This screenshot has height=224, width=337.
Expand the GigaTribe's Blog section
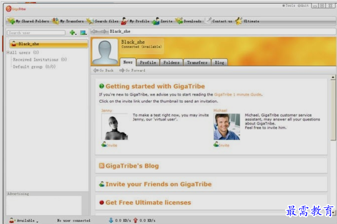(132, 166)
